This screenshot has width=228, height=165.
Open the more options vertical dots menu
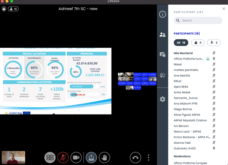coord(149,157)
